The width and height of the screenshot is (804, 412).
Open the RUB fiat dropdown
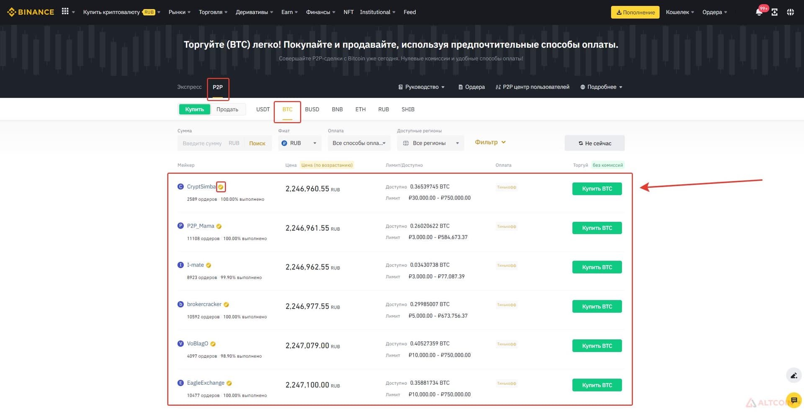tap(299, 143)
